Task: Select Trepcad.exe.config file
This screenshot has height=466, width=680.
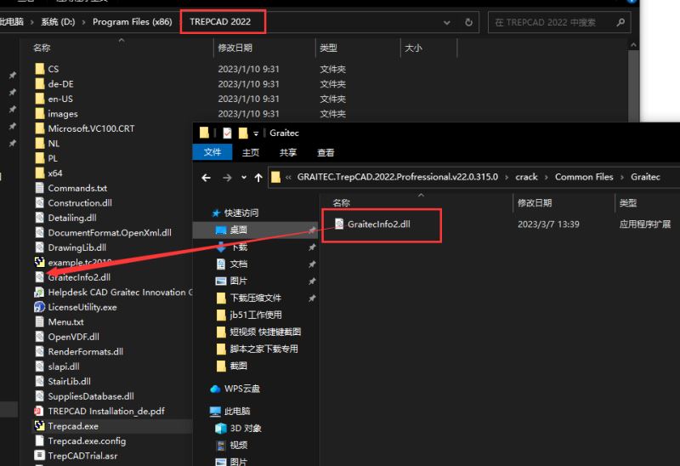Action: coord(87,440)
